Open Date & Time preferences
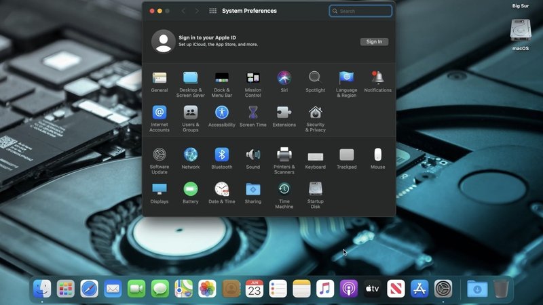Image resolution: width=543 pixels, height=305 pixels. (222, 193)
